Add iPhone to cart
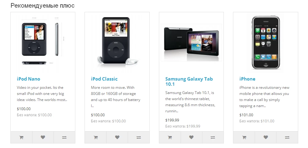Screen dimensions: 308x148 (244, 137)
